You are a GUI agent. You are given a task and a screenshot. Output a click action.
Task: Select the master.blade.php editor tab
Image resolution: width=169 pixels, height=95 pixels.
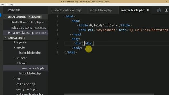click(x=133, y=10)
